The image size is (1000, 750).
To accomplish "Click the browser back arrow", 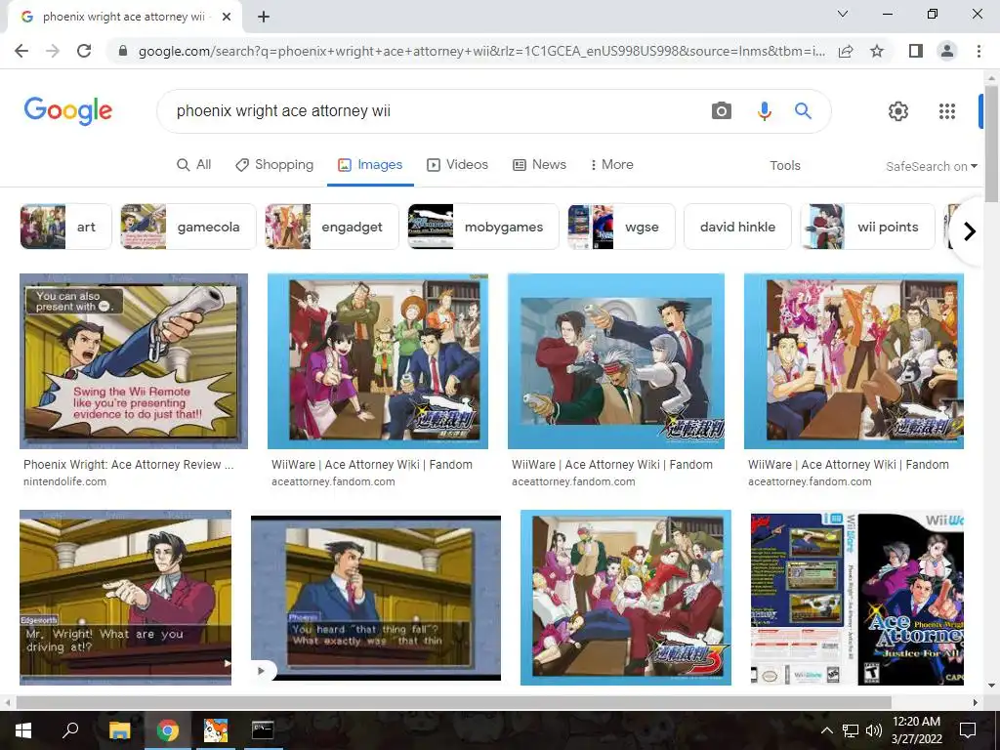I will (21, 51).
